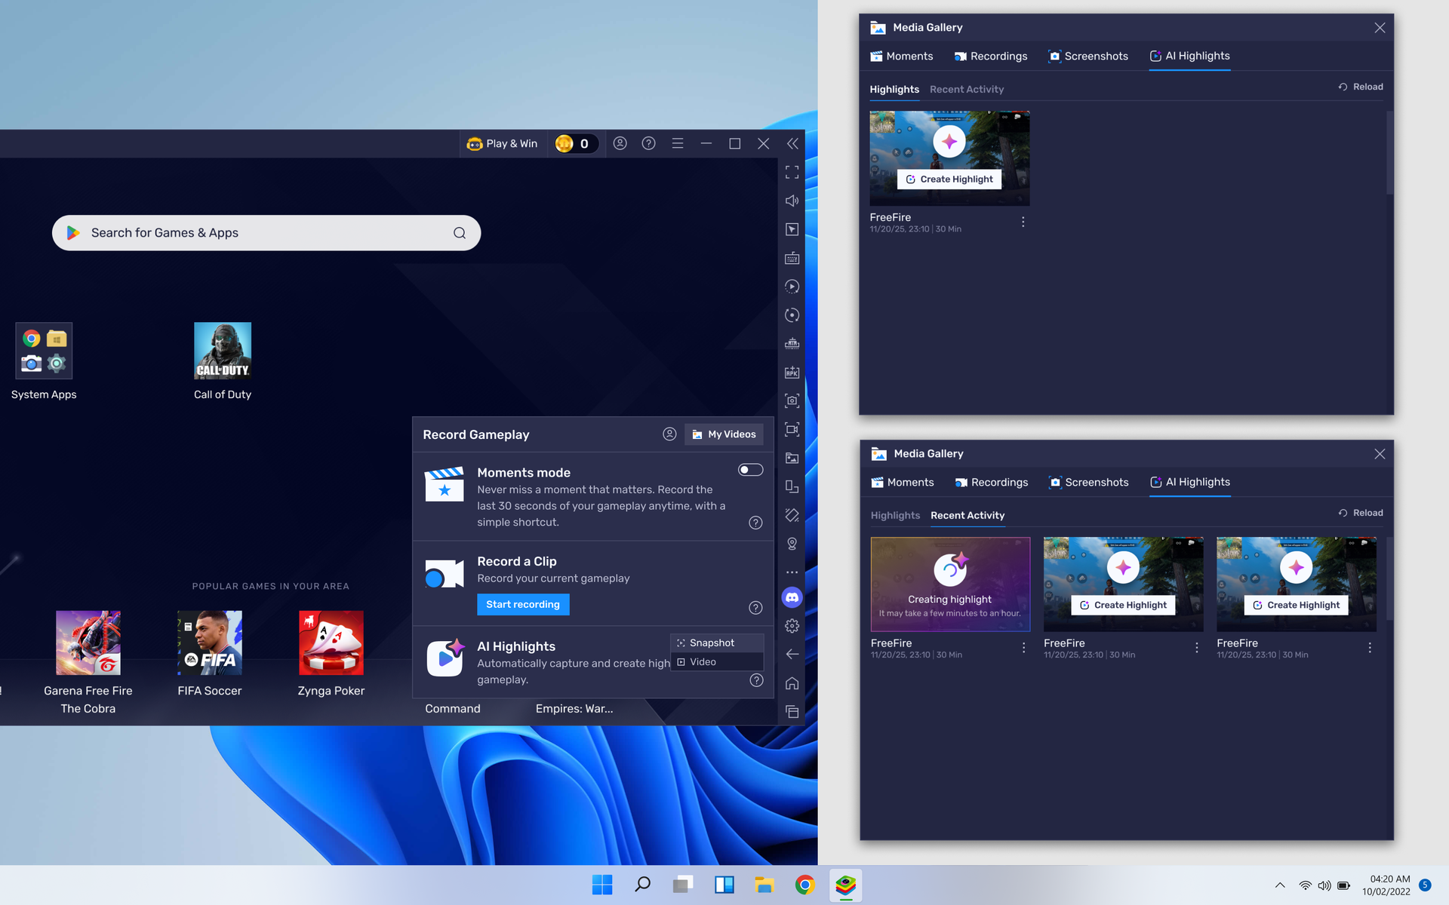Show hidden tray icons chevron
This screenshot has width=1449, height=905.
1280,885
